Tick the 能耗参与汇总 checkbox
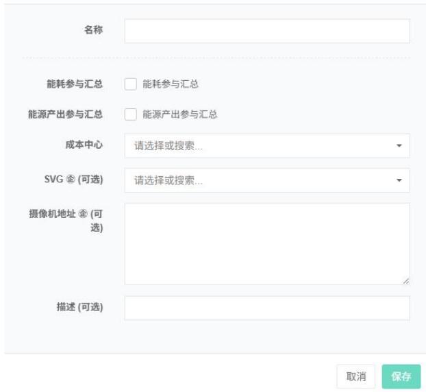Image resolution: width=426 pixels, height=392 pixels. 130,84
